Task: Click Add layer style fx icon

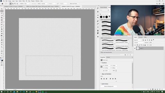Action: pyautogui.click(x=151, y=89)
